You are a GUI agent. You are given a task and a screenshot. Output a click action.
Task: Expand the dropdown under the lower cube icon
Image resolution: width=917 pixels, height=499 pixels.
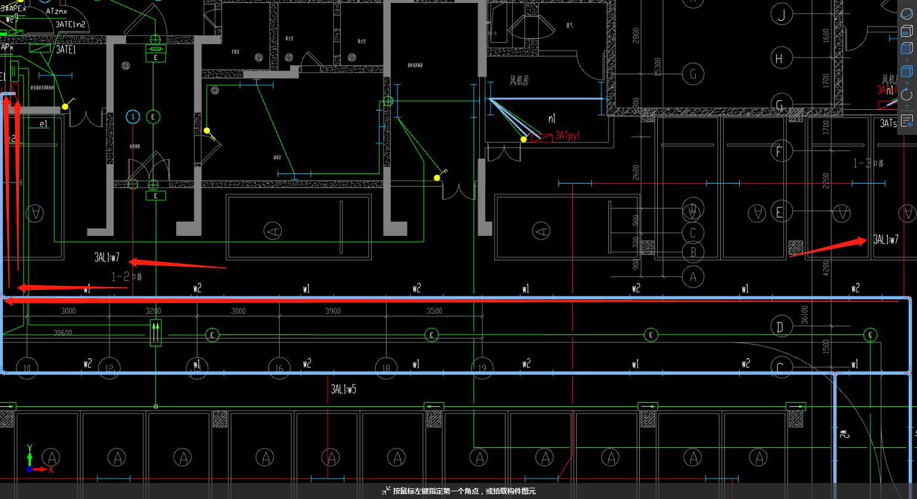tap(906, 83)
